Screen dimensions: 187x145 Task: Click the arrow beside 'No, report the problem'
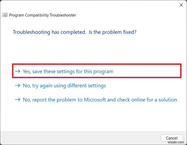[x=18, y=100]
